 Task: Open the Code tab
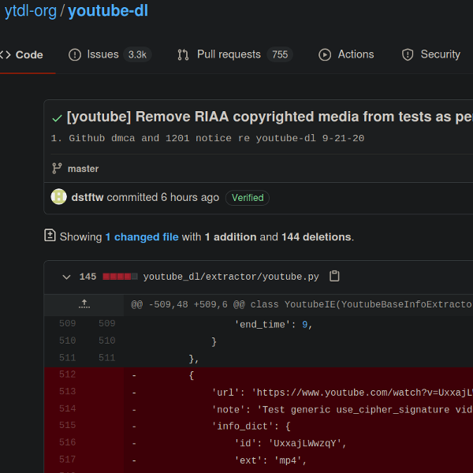pyautogui.click(x=22, y=54)
